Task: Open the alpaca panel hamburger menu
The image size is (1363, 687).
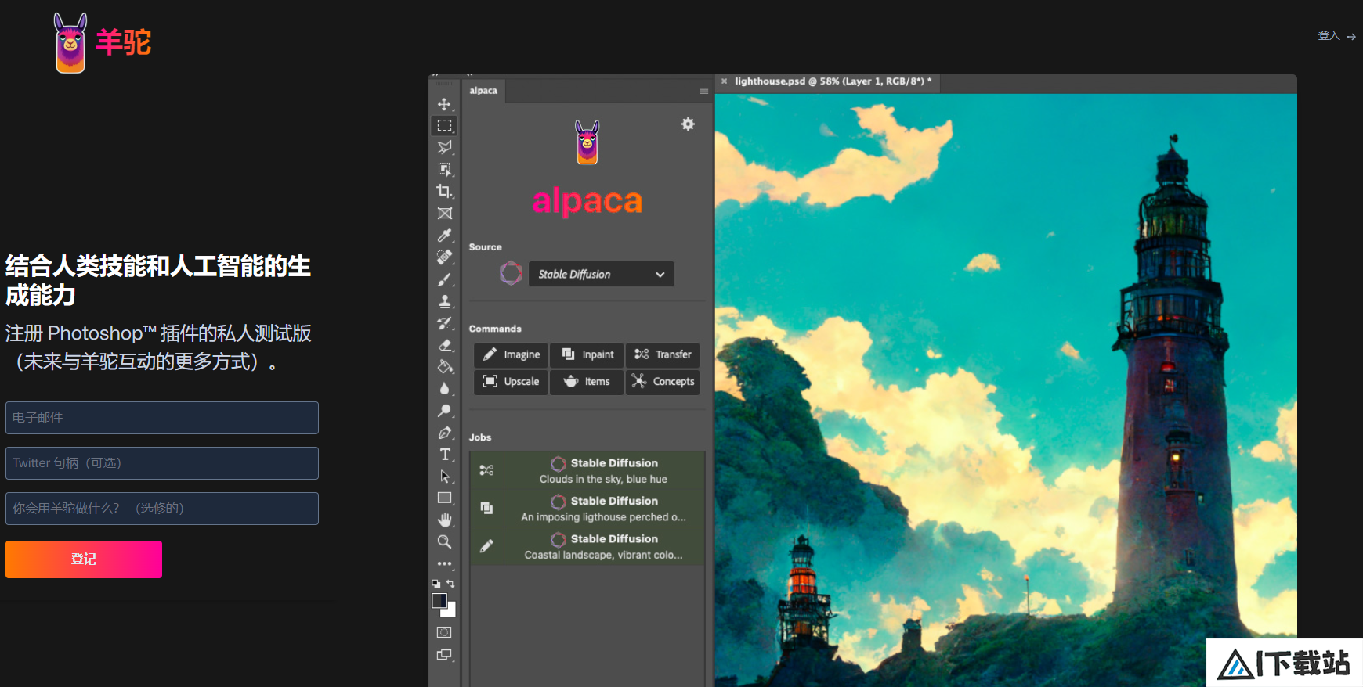Action: (x=703, y=91)
